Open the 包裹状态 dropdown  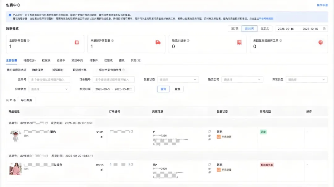click(178, 80)
